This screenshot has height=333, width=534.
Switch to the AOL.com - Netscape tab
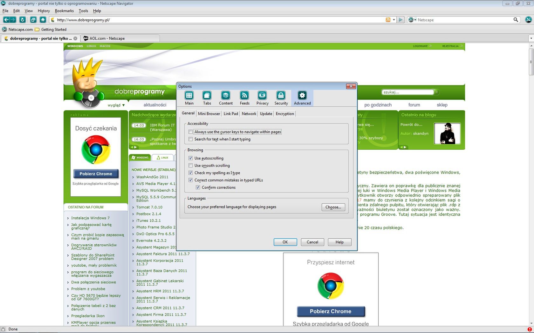120,38
